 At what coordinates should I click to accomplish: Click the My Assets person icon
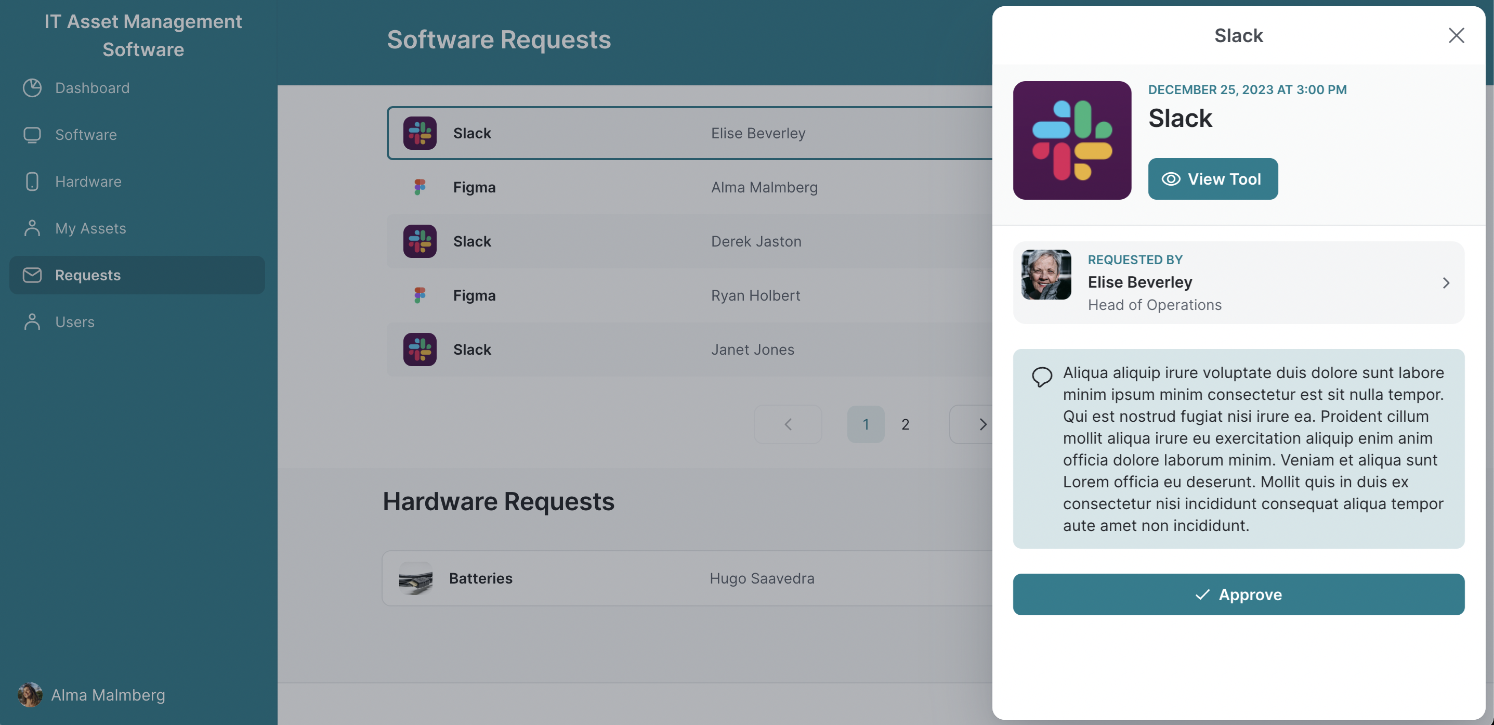(x=32, y=228)
